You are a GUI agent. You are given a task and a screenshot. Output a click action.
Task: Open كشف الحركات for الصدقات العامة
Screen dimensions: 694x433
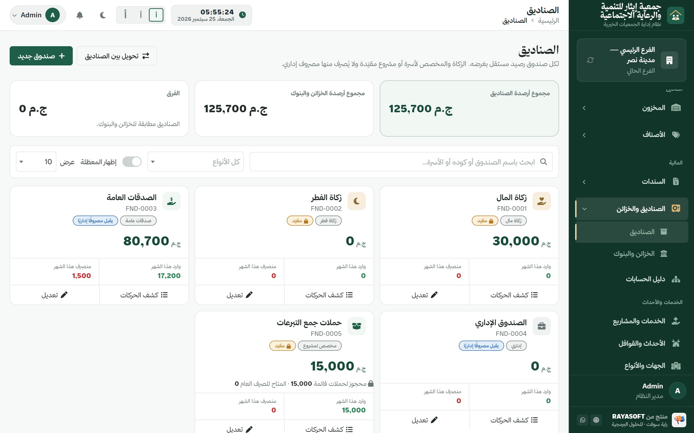tap(144, 295)
